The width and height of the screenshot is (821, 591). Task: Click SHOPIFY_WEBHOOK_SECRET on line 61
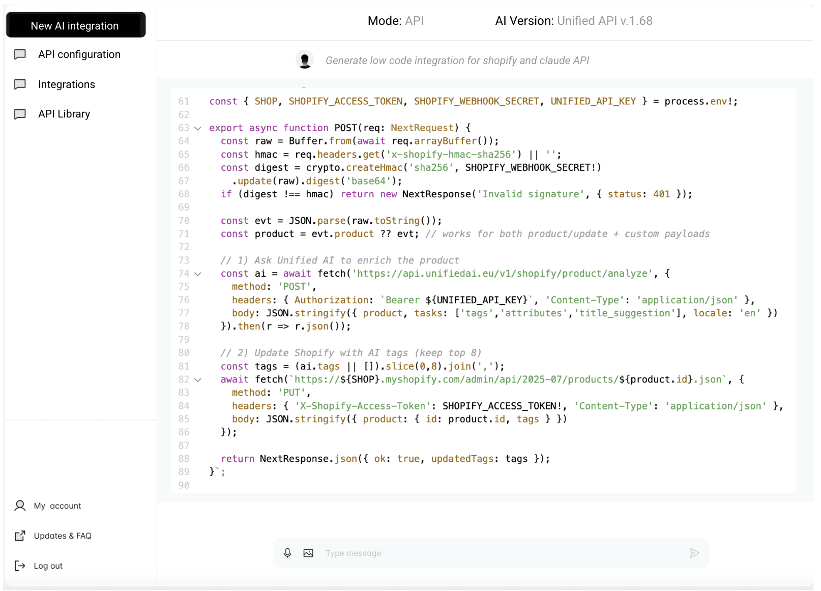coord(477,101)
